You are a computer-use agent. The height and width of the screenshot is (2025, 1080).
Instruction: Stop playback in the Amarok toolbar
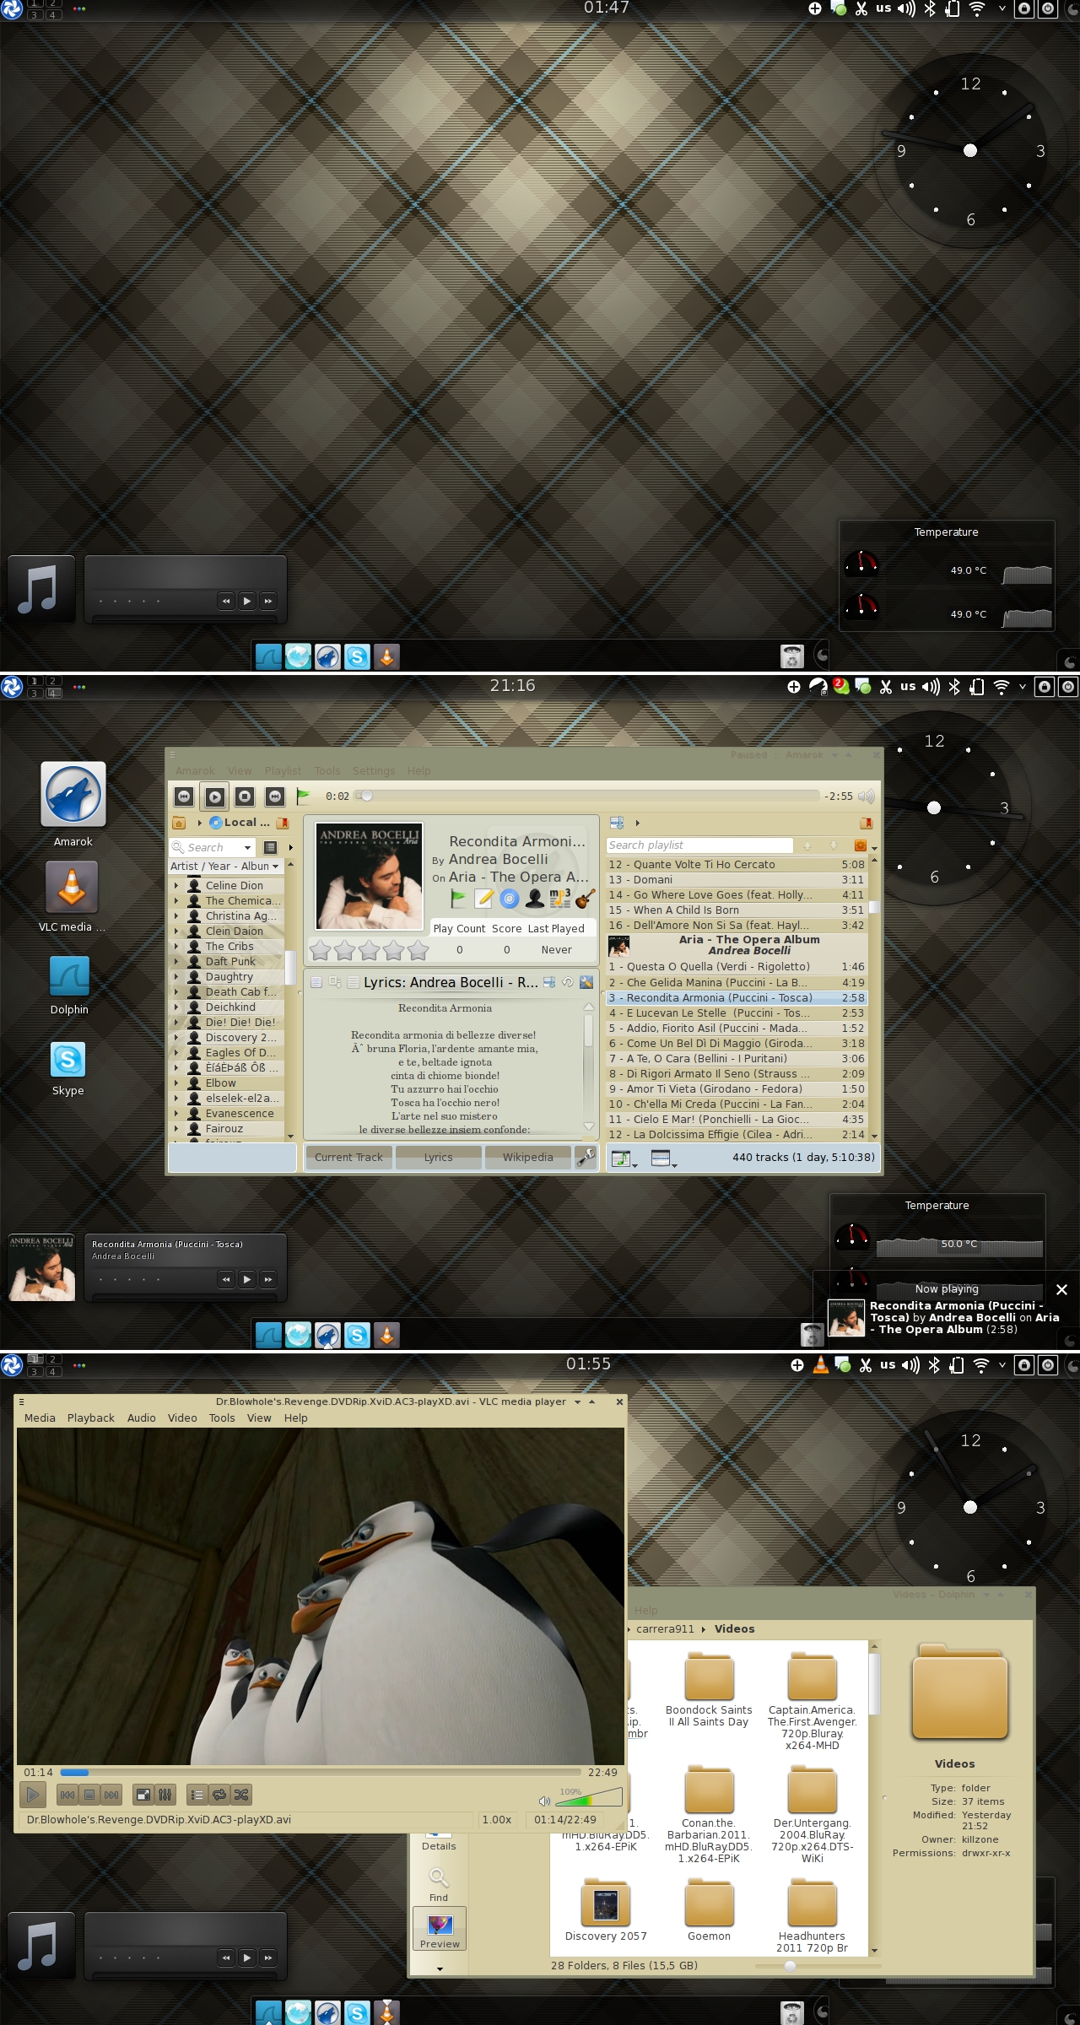pos(245,796)
